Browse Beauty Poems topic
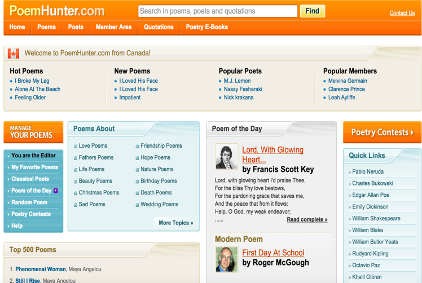The image size is (422, 283). [95, 181]
